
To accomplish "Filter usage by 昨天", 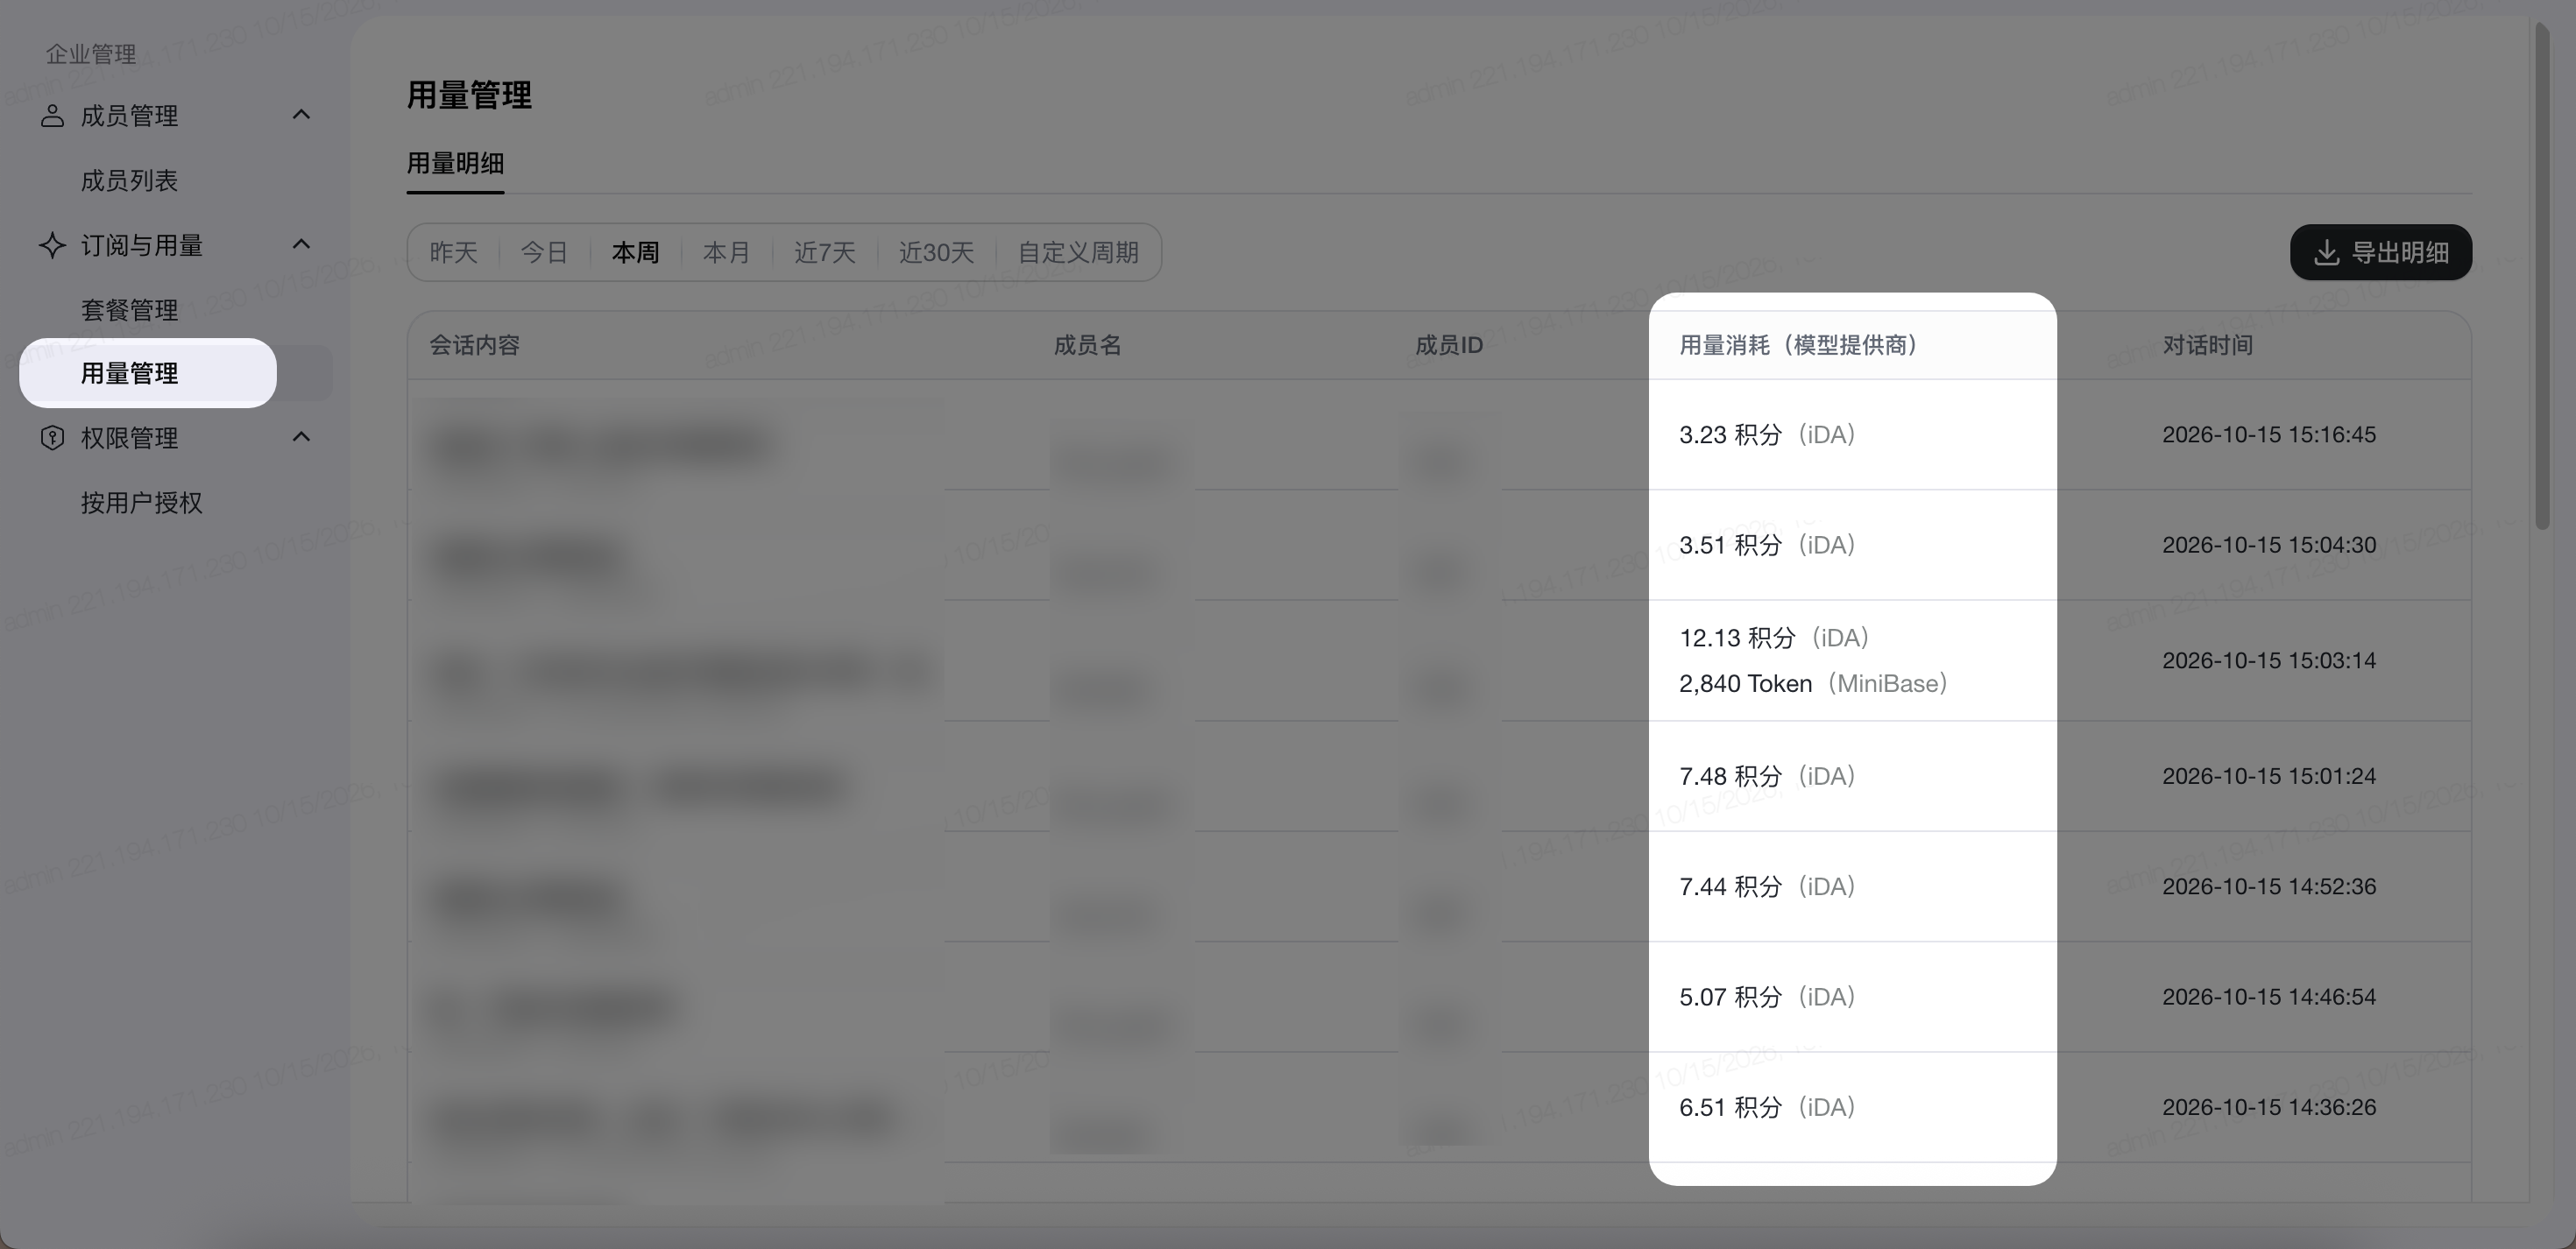I will [453, 252].
